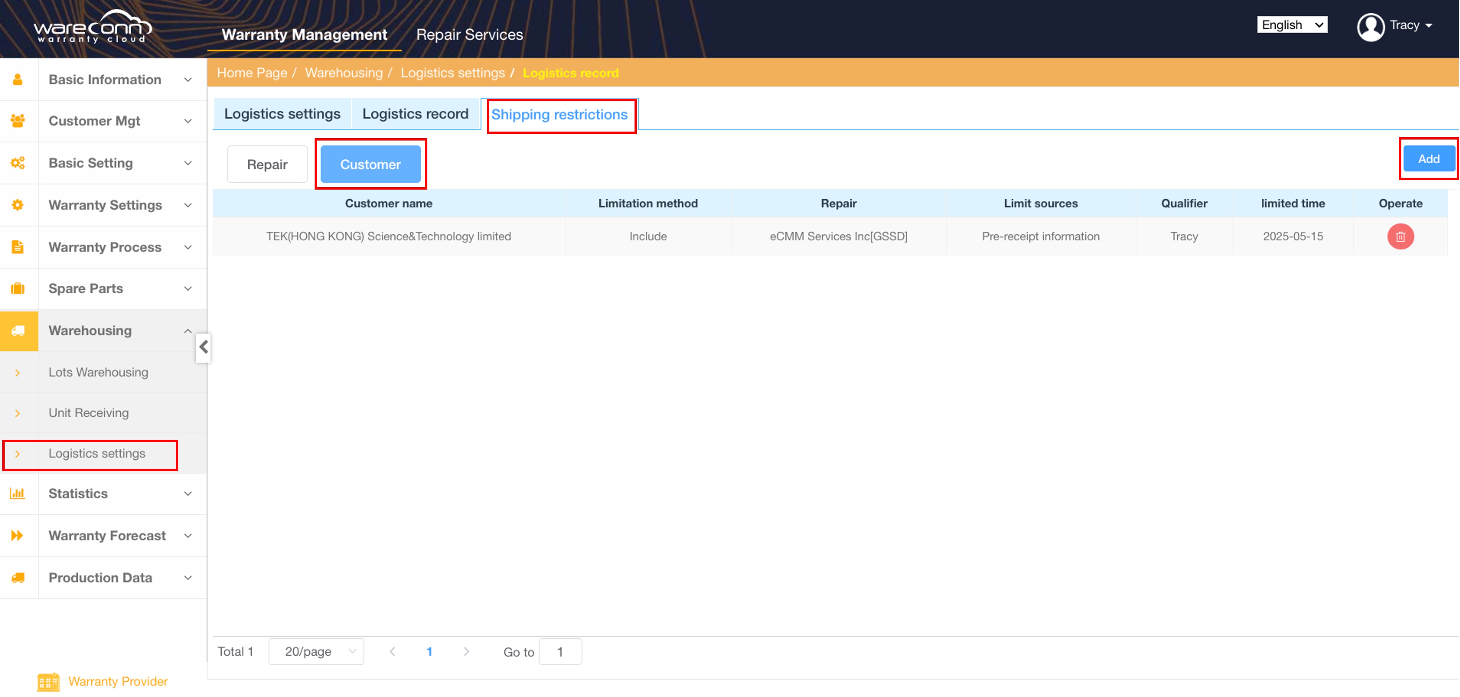The width and height of the screenshot is (1460, 697).
Task: Click the Warranty Forecast fast-forward icon
Action: click(x=18, y=536)
